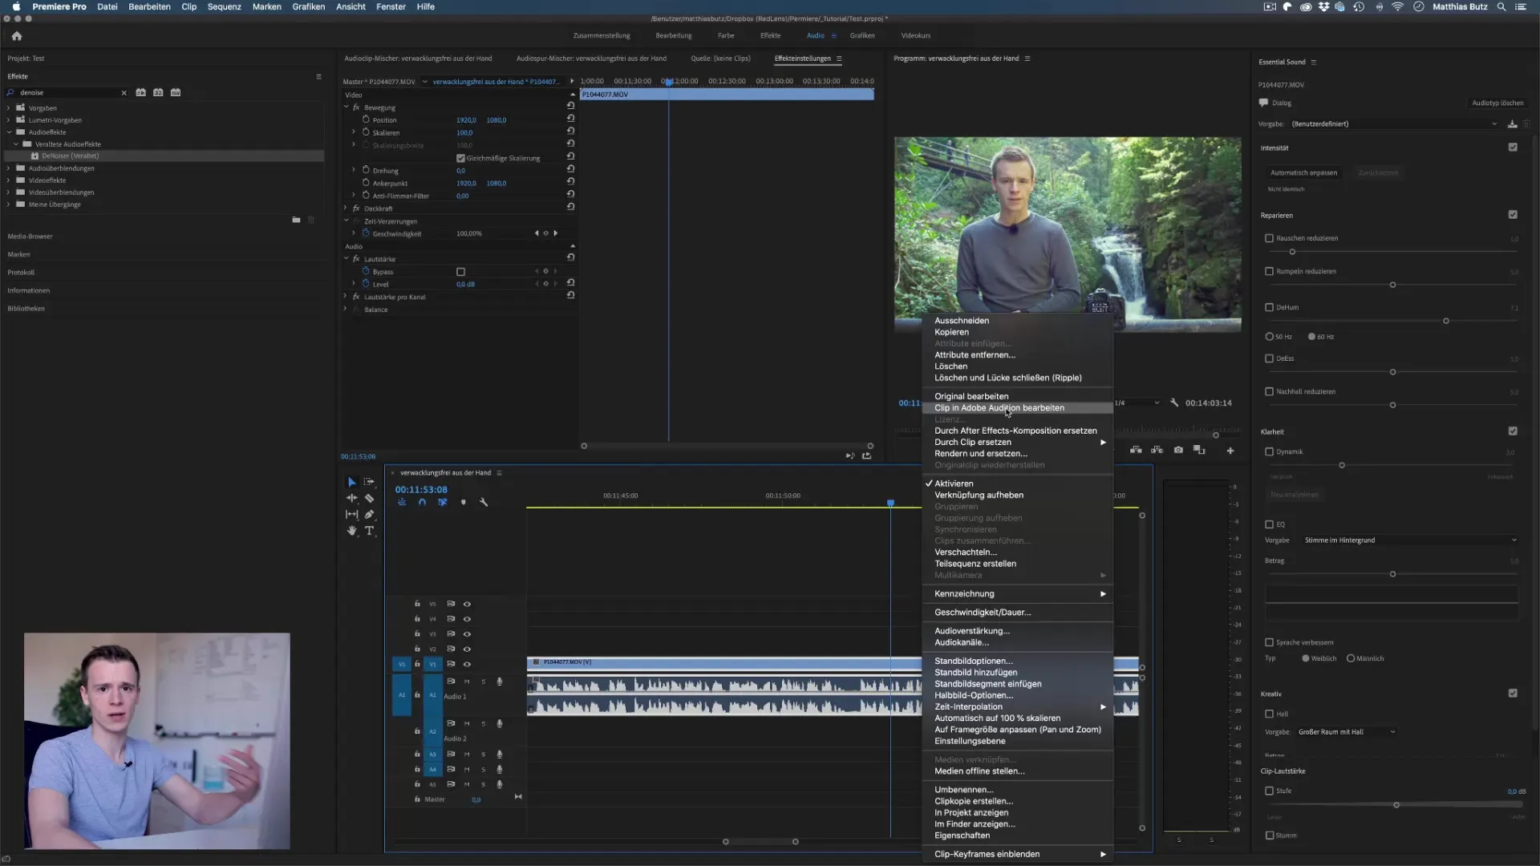
Task: Enable voice-over record on Audio 1
Action: pos(500,682)
